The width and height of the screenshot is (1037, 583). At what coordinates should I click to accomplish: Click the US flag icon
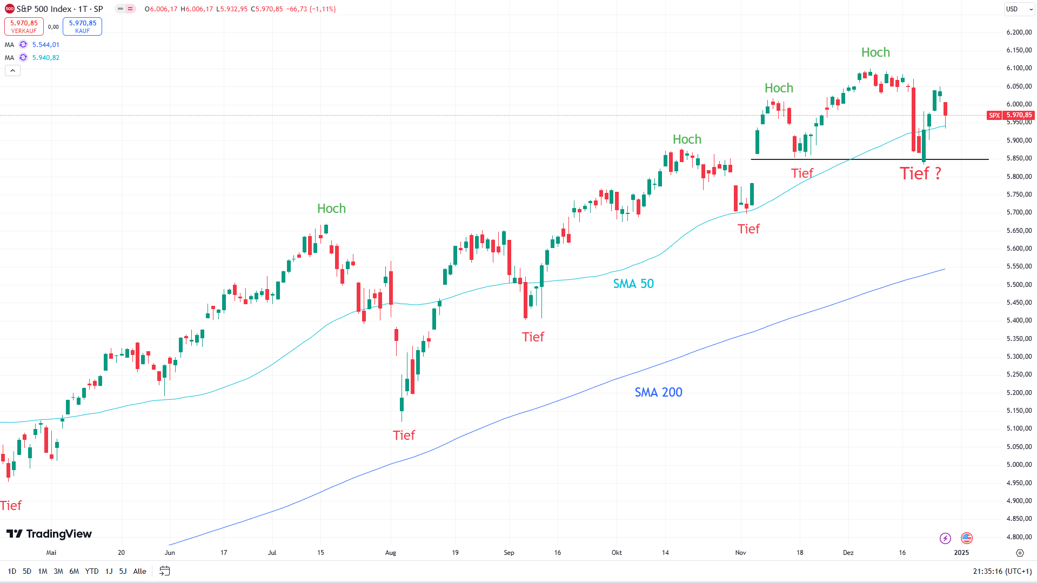pos(967,538)
